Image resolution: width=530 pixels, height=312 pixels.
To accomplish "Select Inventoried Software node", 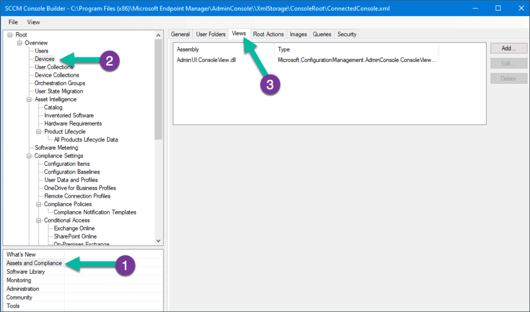I will 69,115.
